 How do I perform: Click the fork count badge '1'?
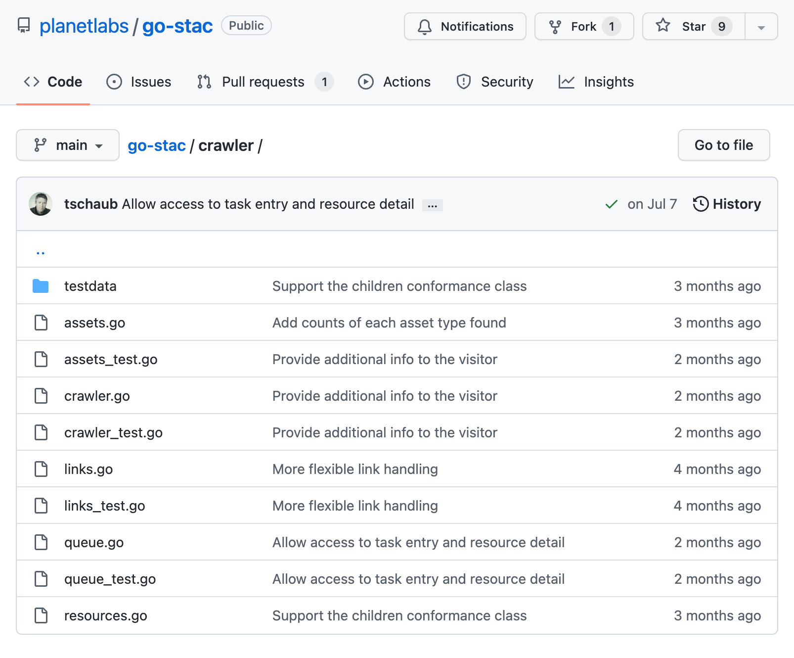click(x=612, y=26)
